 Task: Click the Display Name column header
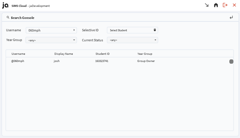[x=64, y=54]
